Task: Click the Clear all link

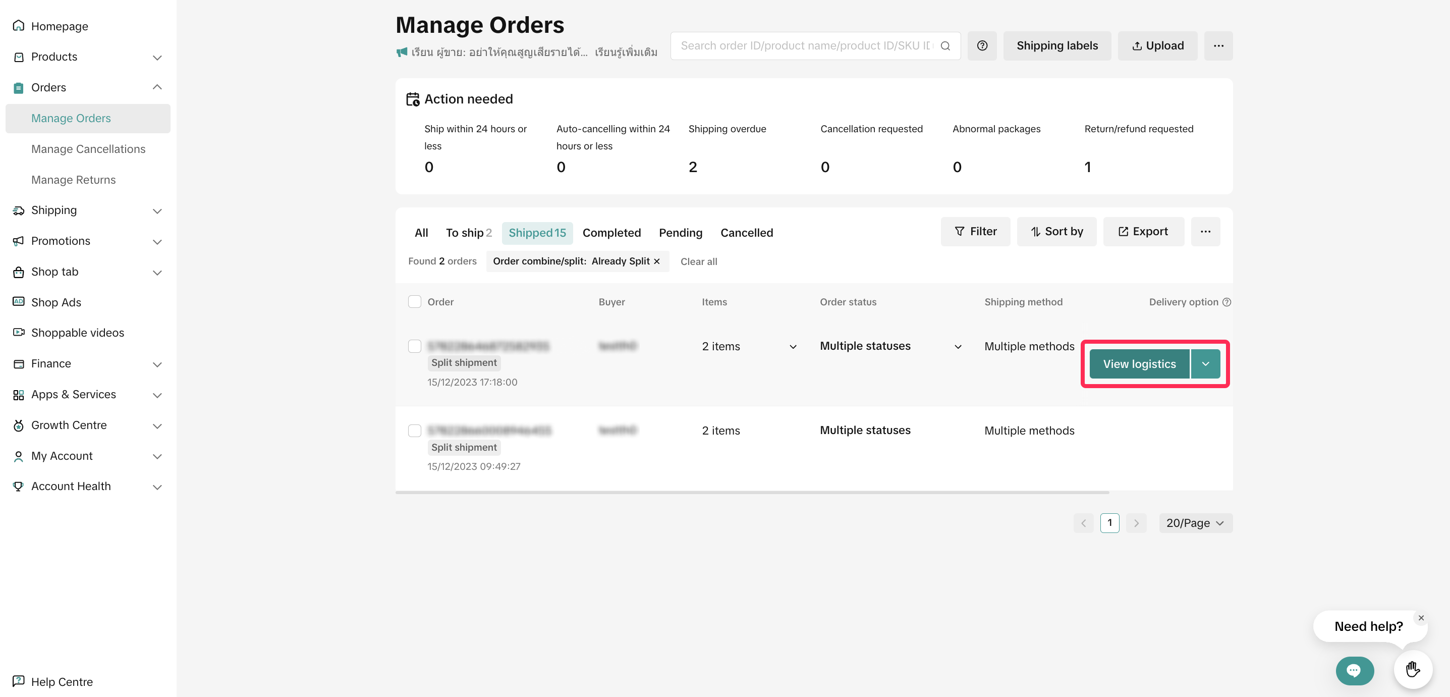Action: click(x=698, y=261)
